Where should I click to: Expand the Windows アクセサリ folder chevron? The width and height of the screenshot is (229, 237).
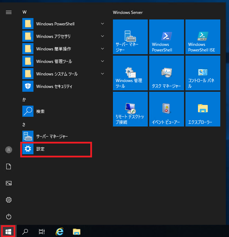pos(102,36)
